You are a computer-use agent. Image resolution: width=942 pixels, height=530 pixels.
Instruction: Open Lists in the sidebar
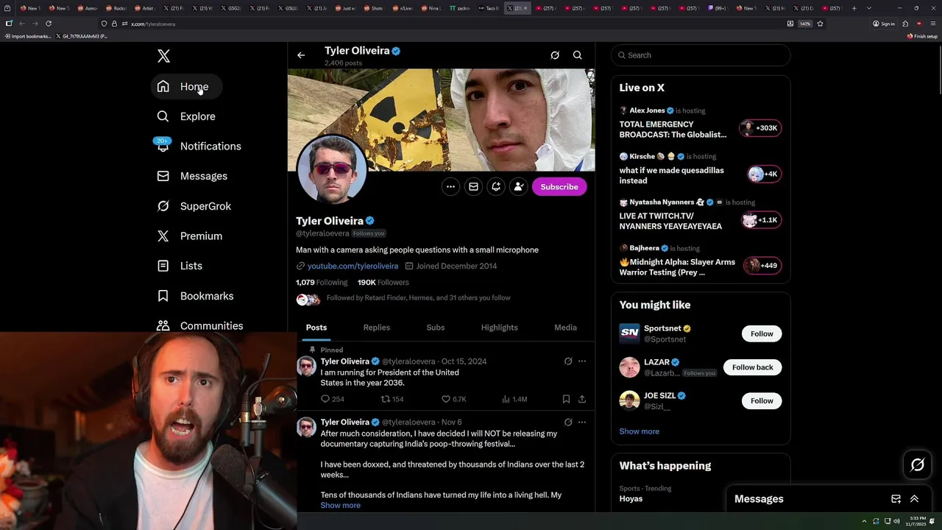[180, 266]
